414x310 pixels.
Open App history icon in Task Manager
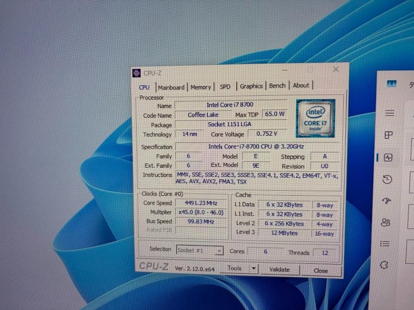point(387,179)
